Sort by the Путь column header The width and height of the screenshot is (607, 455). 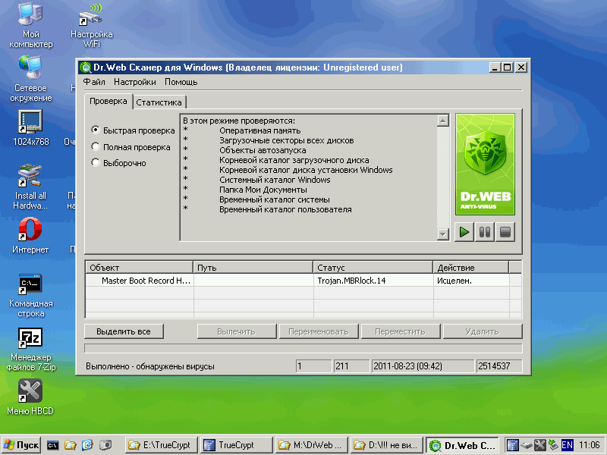[253, 268]
